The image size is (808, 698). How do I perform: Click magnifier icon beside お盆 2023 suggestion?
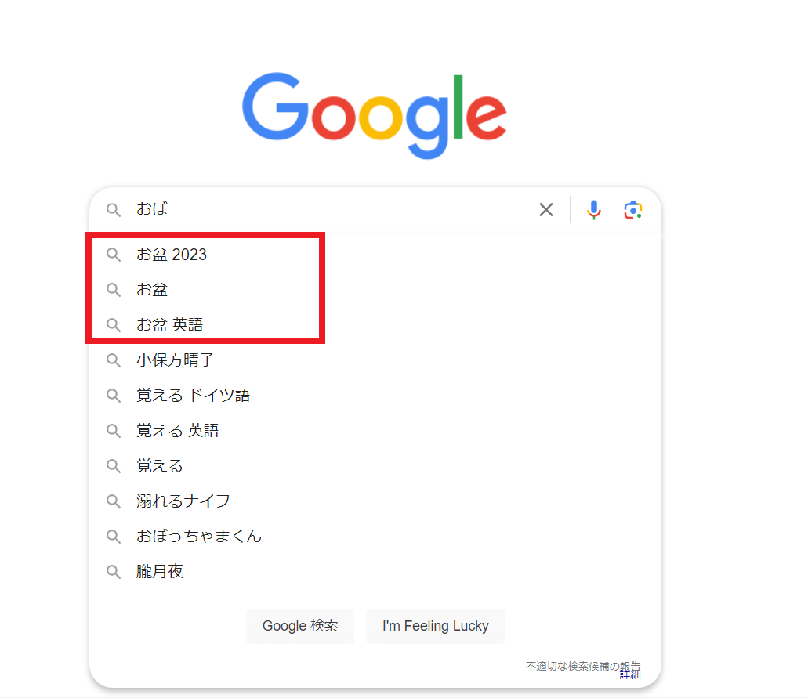click(x=114, y=255)
